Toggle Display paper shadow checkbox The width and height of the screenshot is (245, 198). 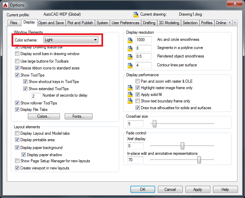tap(23, 155)
